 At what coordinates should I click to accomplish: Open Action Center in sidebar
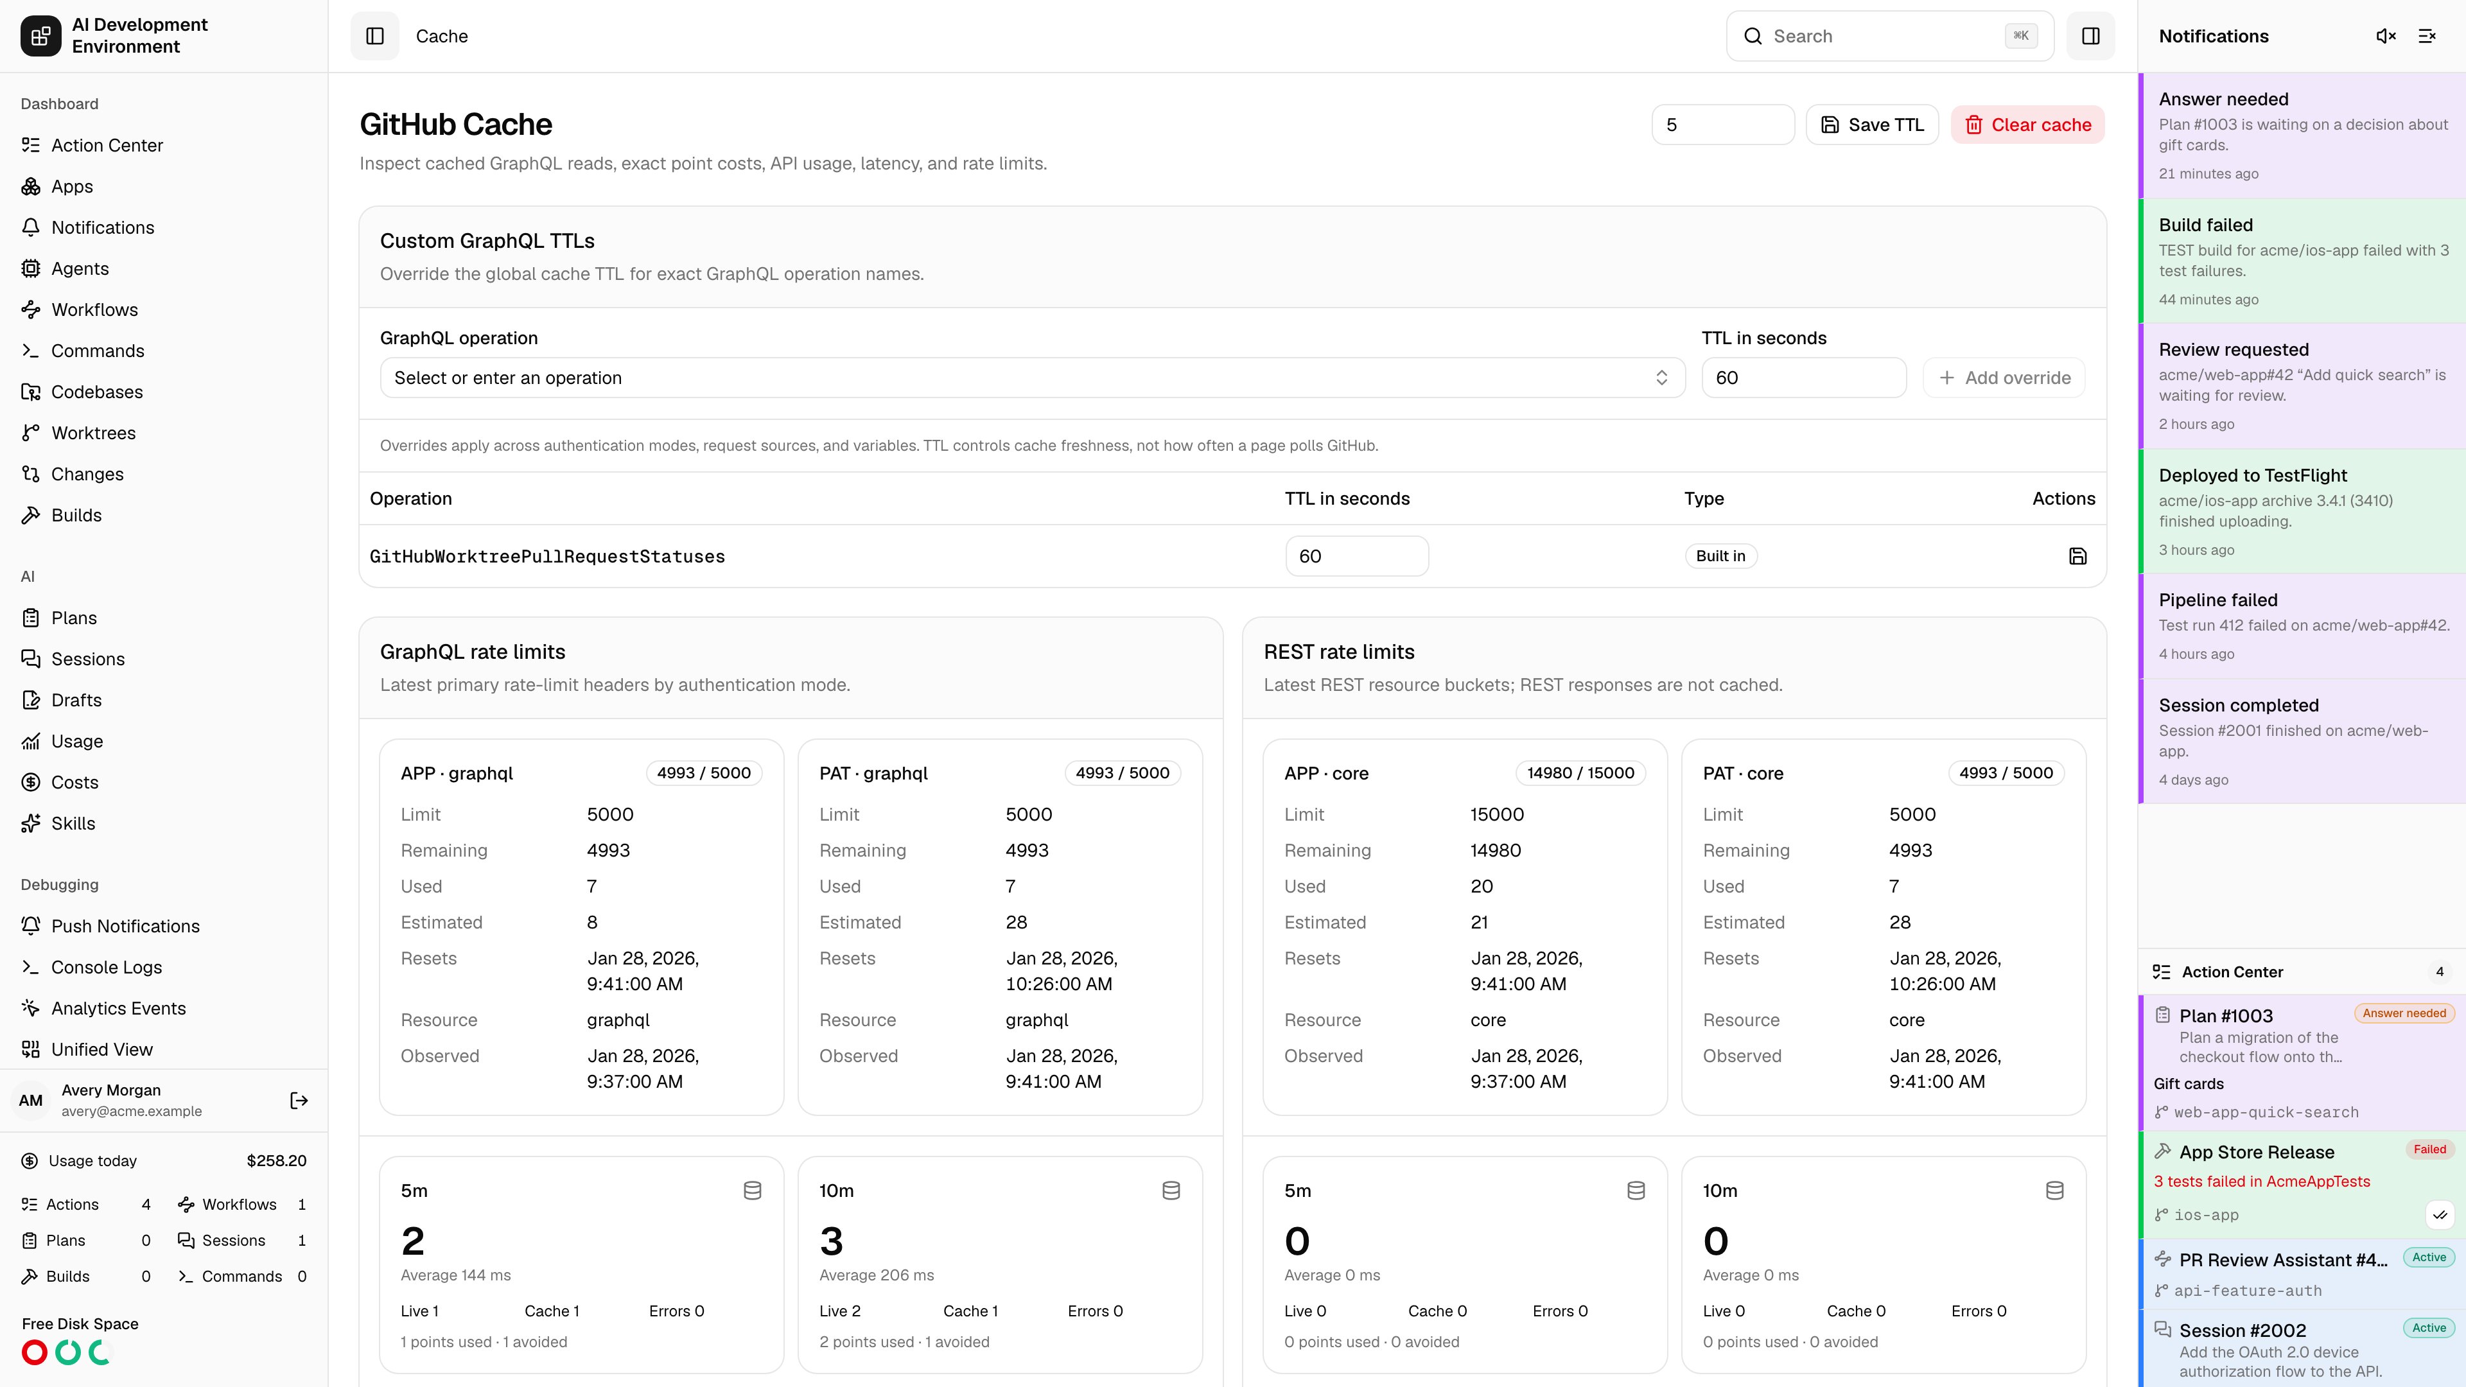click(x=164, y=146)
